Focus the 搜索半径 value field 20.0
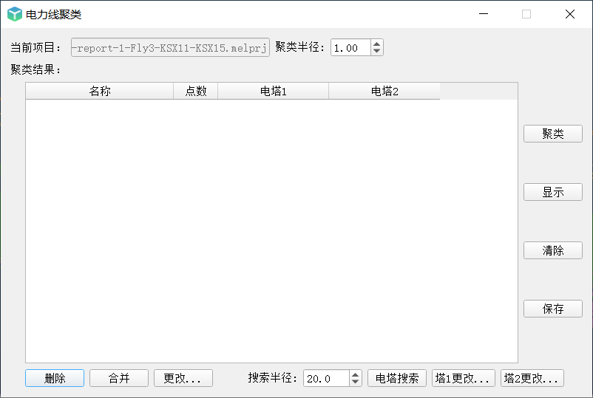Image resolution: width=593 pixels, height=398 pixels. [326, 378]
